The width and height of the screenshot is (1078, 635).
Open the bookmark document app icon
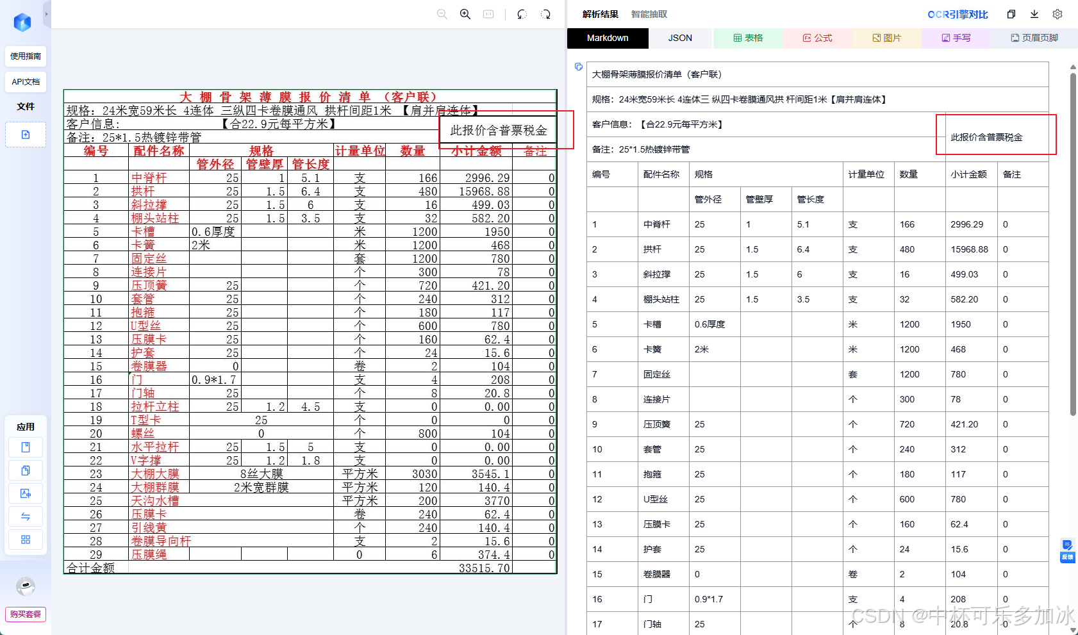pos(26,447)
